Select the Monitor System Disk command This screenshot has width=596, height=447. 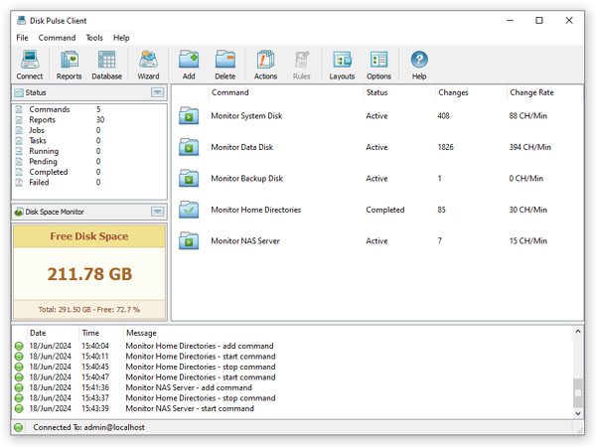246,116
